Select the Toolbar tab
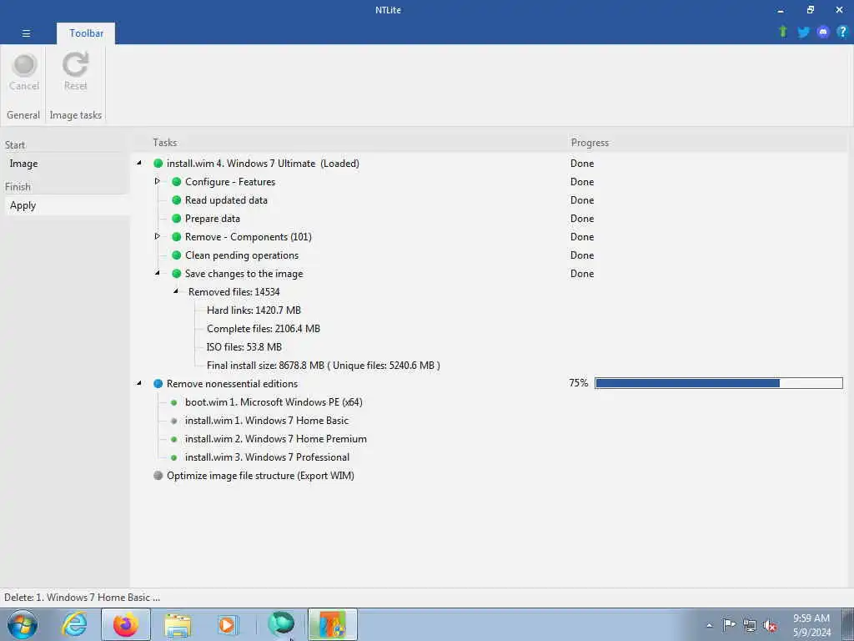This screenshot has height=641, width=854. tap(86, 33)
